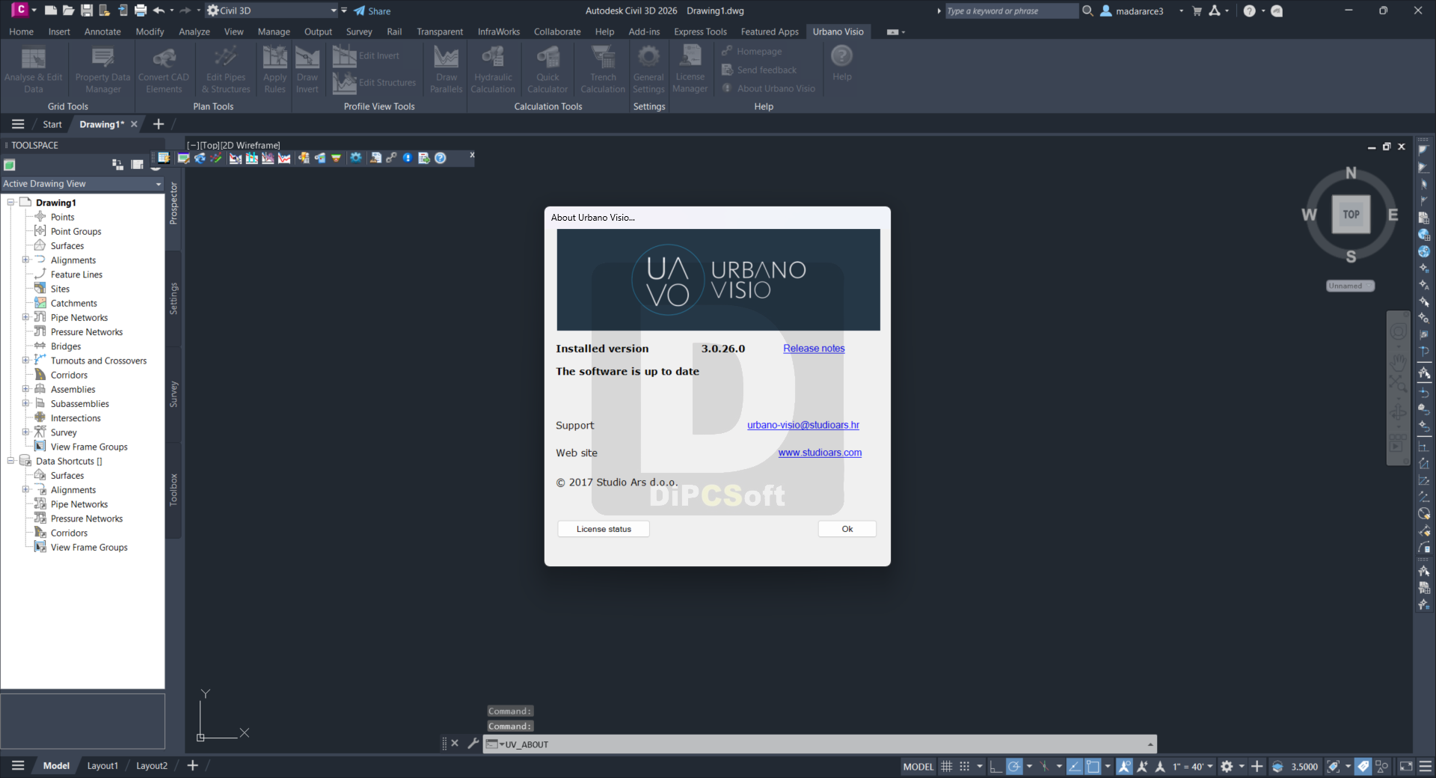Toggle 2D object snap
Viewport: 1436px width, 778px height.
[x=1093, y=766]
